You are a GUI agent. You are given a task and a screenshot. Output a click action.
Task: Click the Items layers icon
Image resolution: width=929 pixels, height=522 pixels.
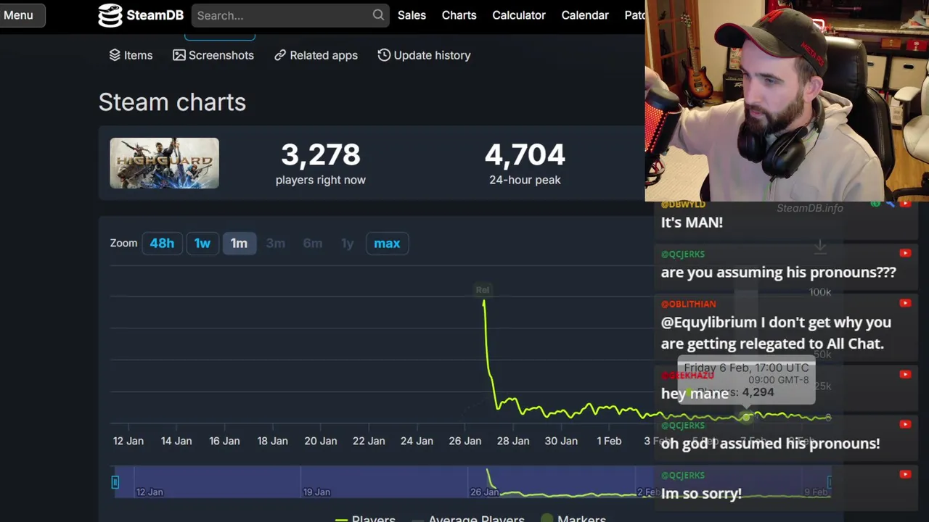pos(115,55)
